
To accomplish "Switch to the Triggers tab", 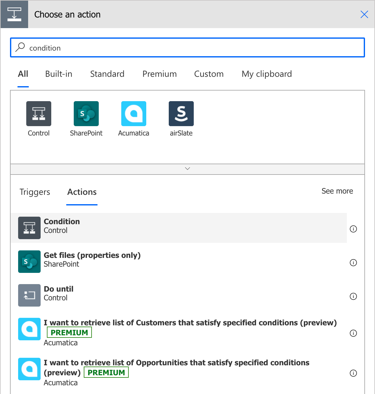I will click(x=35, y=192).
